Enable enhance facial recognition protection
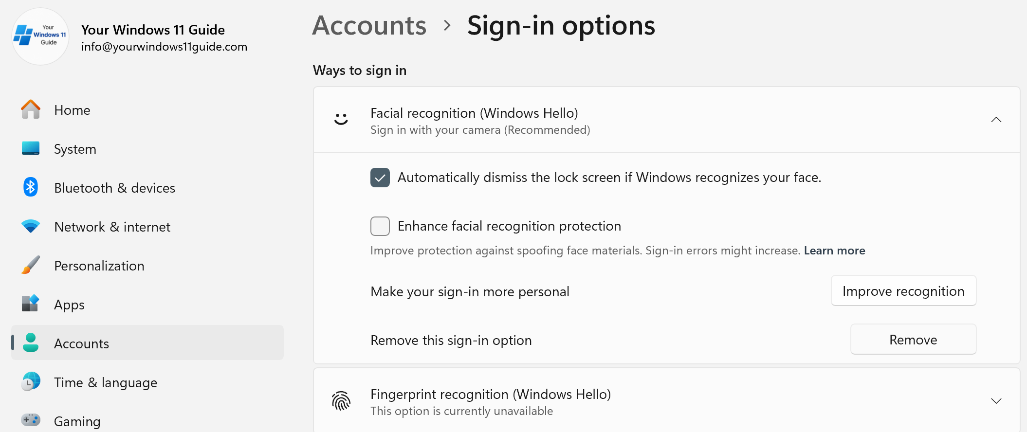This screenshot has width=1027, height=432. [380, 226]
